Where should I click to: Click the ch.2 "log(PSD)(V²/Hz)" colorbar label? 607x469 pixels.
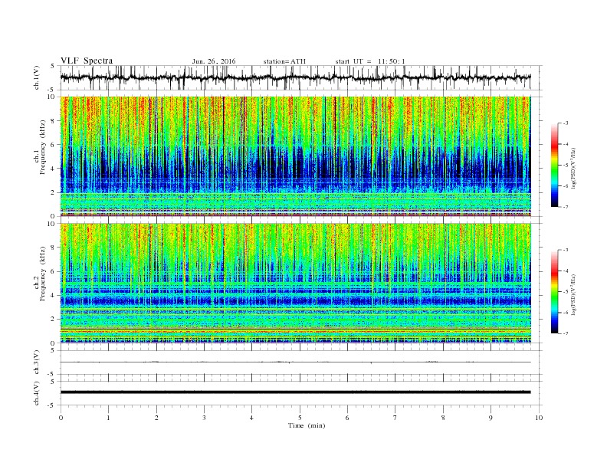tap(574, 294)
